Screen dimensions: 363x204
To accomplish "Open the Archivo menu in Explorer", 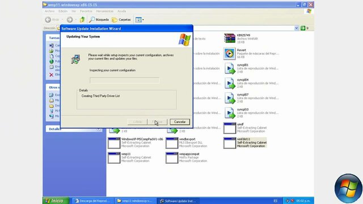I will click(x=49, y=11).
